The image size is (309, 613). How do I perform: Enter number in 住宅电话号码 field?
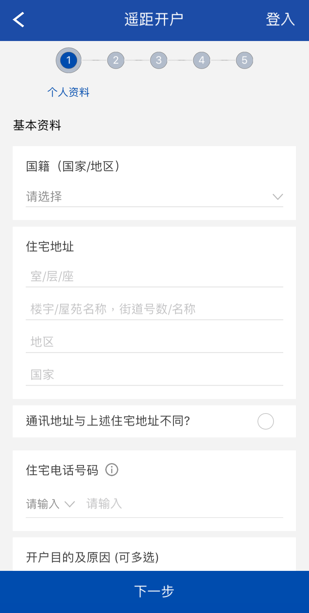183,504
